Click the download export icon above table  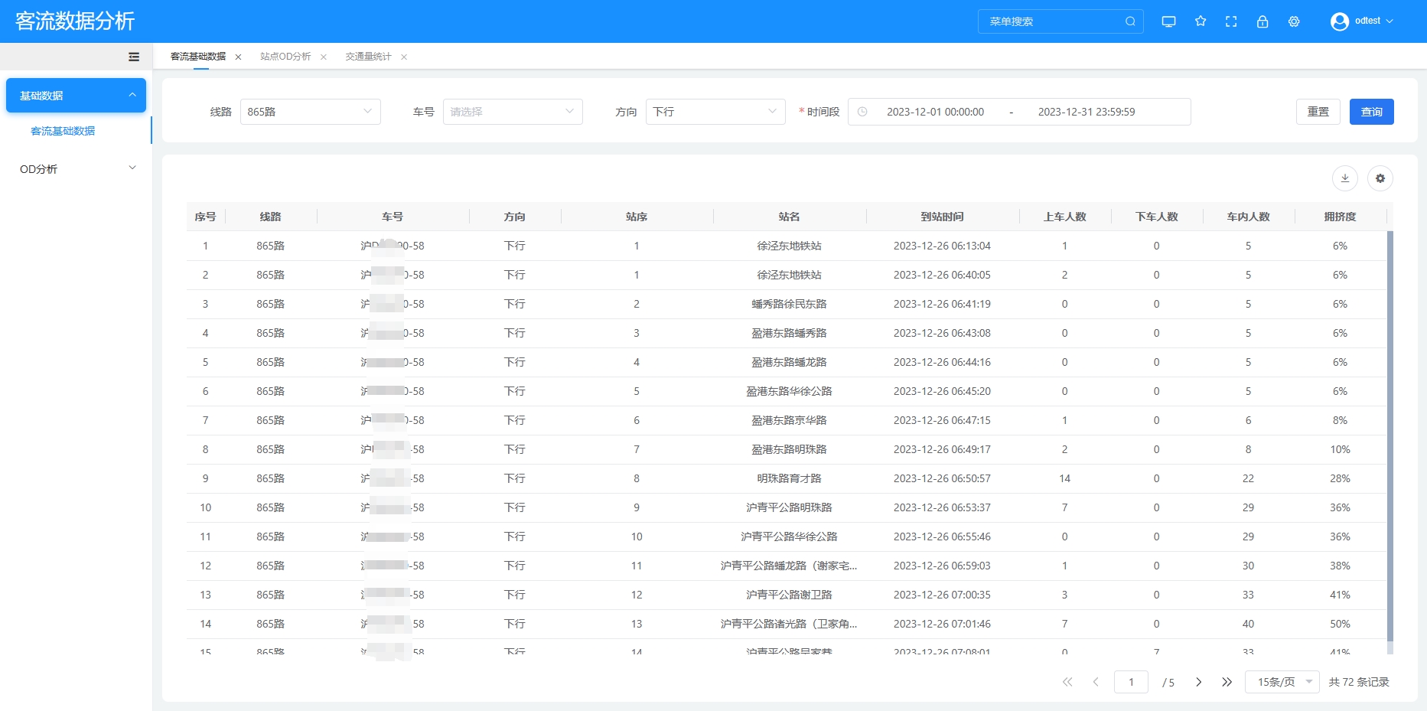coord(1345,178)
